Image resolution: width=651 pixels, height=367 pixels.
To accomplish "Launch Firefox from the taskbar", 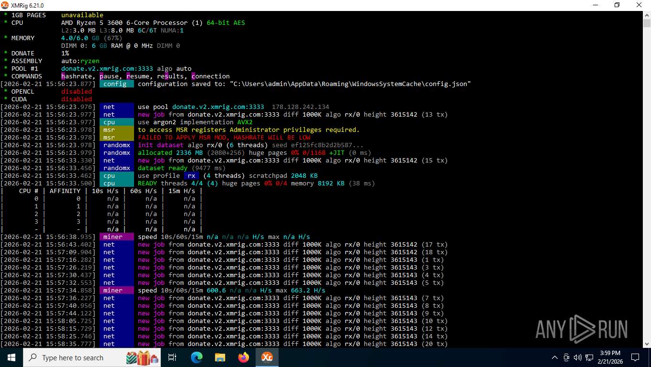I will (243, 357).
